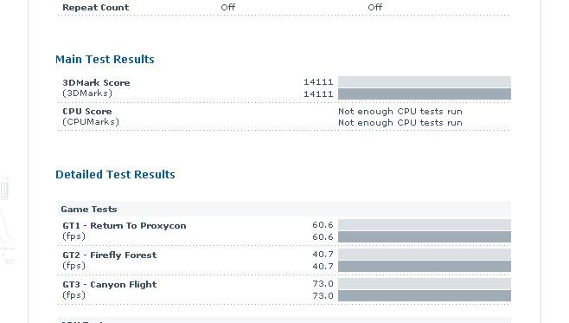
Task: Click the Game Tests section header
Action: [x=284, y=210]
